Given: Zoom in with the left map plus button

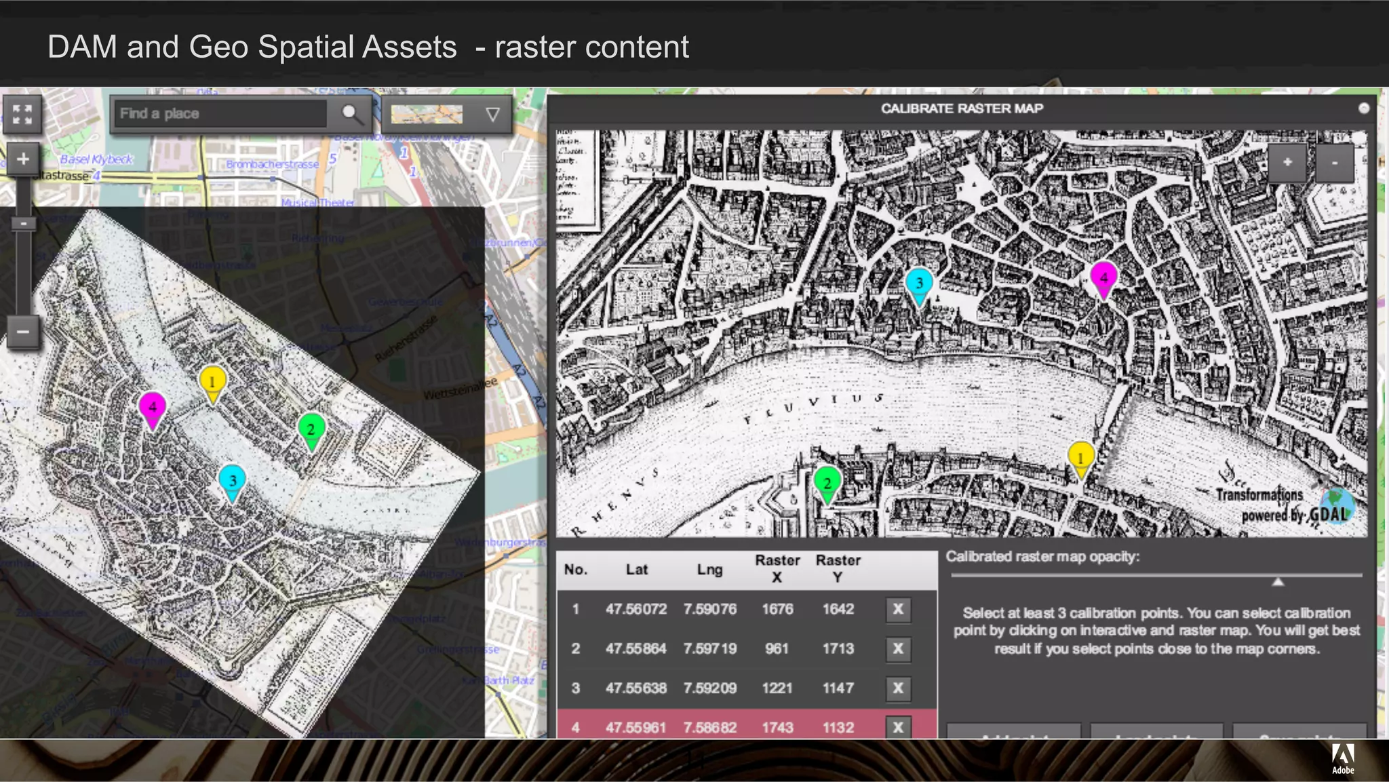Looking at the screenshot, I should click(22, 159).
